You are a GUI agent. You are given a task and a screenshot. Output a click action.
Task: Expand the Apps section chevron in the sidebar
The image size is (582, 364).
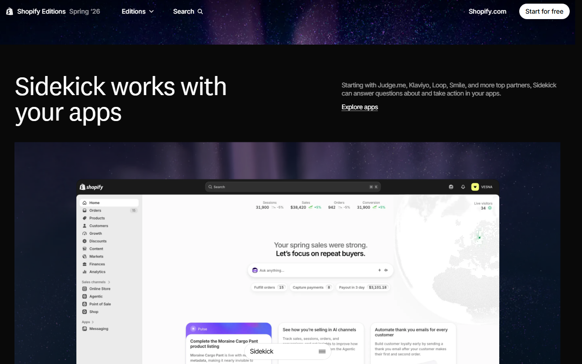click(x=93, y=322)
